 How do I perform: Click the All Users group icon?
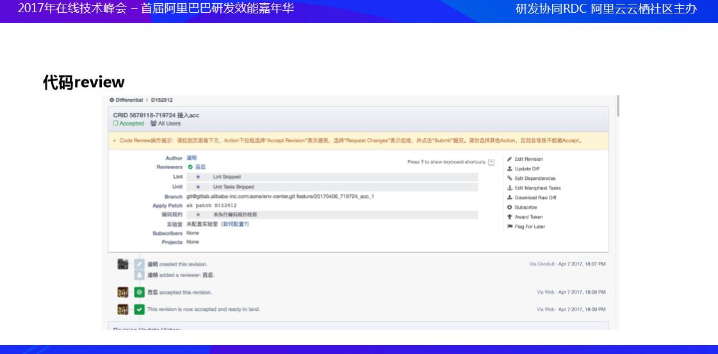coord(153,124)
